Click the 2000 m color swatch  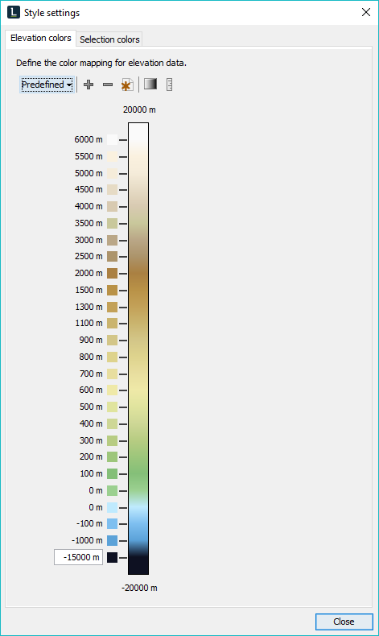(113, 274)
